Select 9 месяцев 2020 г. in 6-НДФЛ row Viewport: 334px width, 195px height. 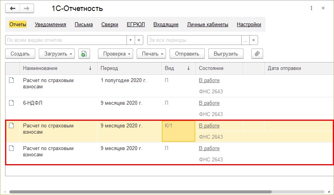pos(121,103)
